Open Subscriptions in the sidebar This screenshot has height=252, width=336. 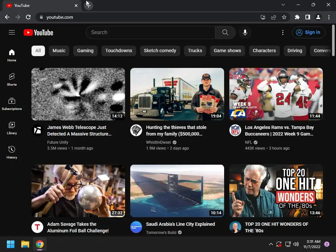coord(12,104)
